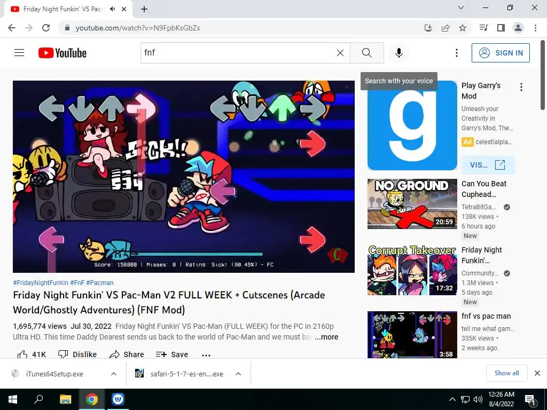Click the page vertical scrollbar
547x410 pixels.
(x=543, y=75)
